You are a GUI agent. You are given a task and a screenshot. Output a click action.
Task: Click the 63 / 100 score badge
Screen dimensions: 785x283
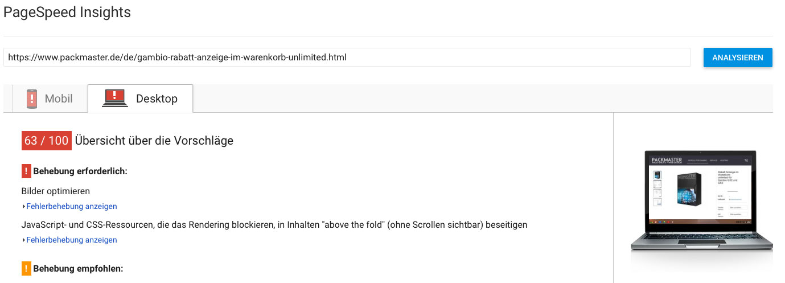(x=47, y=141)
